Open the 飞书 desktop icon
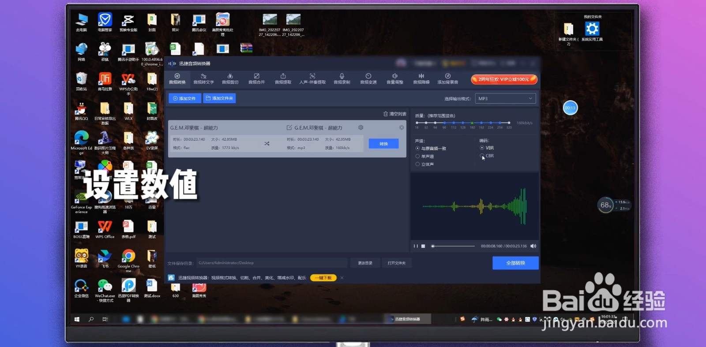The width and height of the screenshot is (706, 347). click(105, 259)
